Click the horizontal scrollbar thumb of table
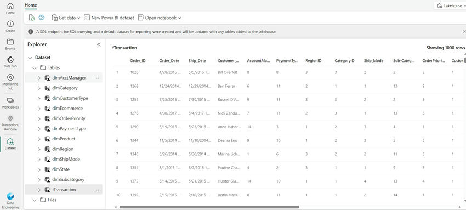 (209, 207)
